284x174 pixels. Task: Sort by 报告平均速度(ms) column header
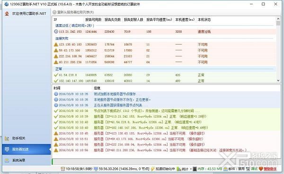[x=159, y=19]
